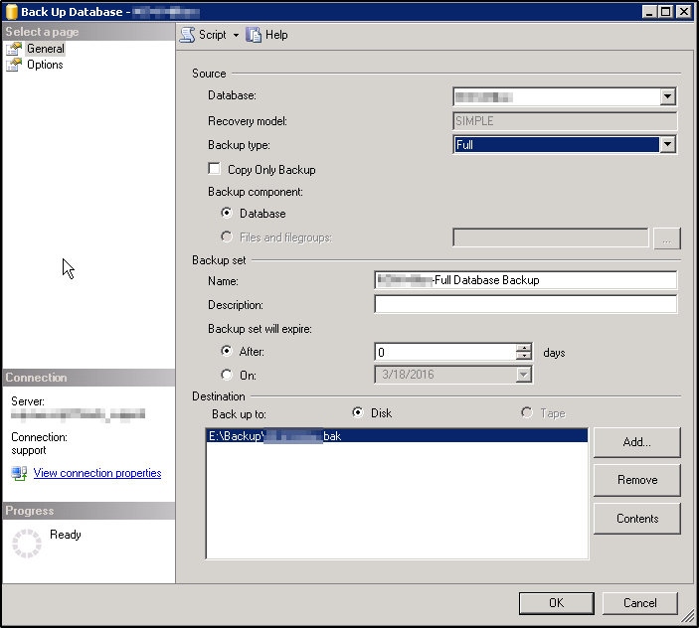699x628 pixels.
Task: Open the Script dropdown arrow
Action: [236, 35]
